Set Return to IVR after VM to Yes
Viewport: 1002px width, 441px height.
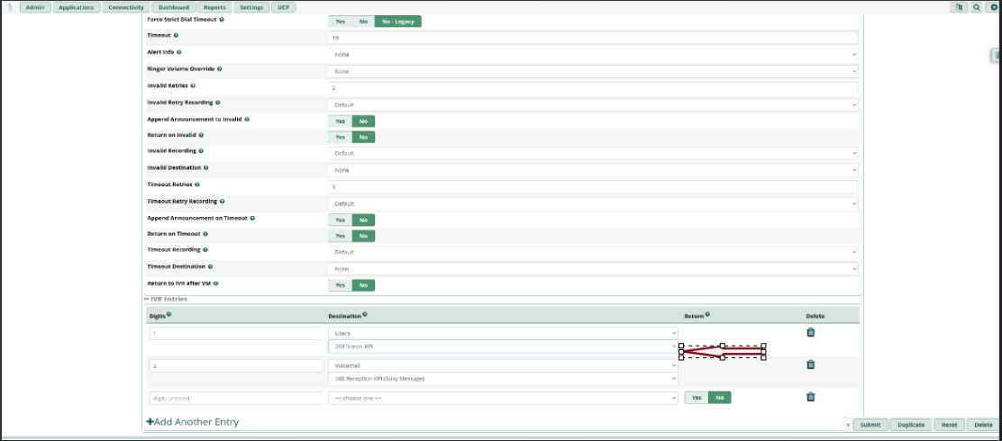click(340, 285)
